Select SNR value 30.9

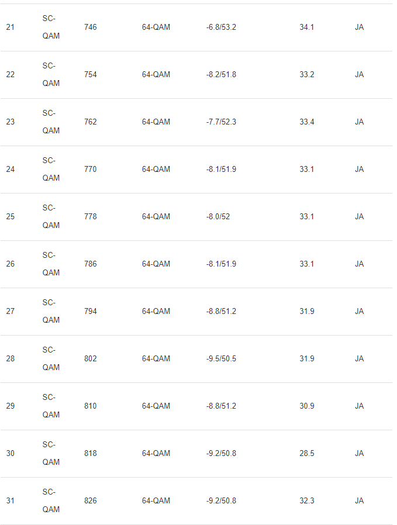pyautogui.click(x=306, y=406)
